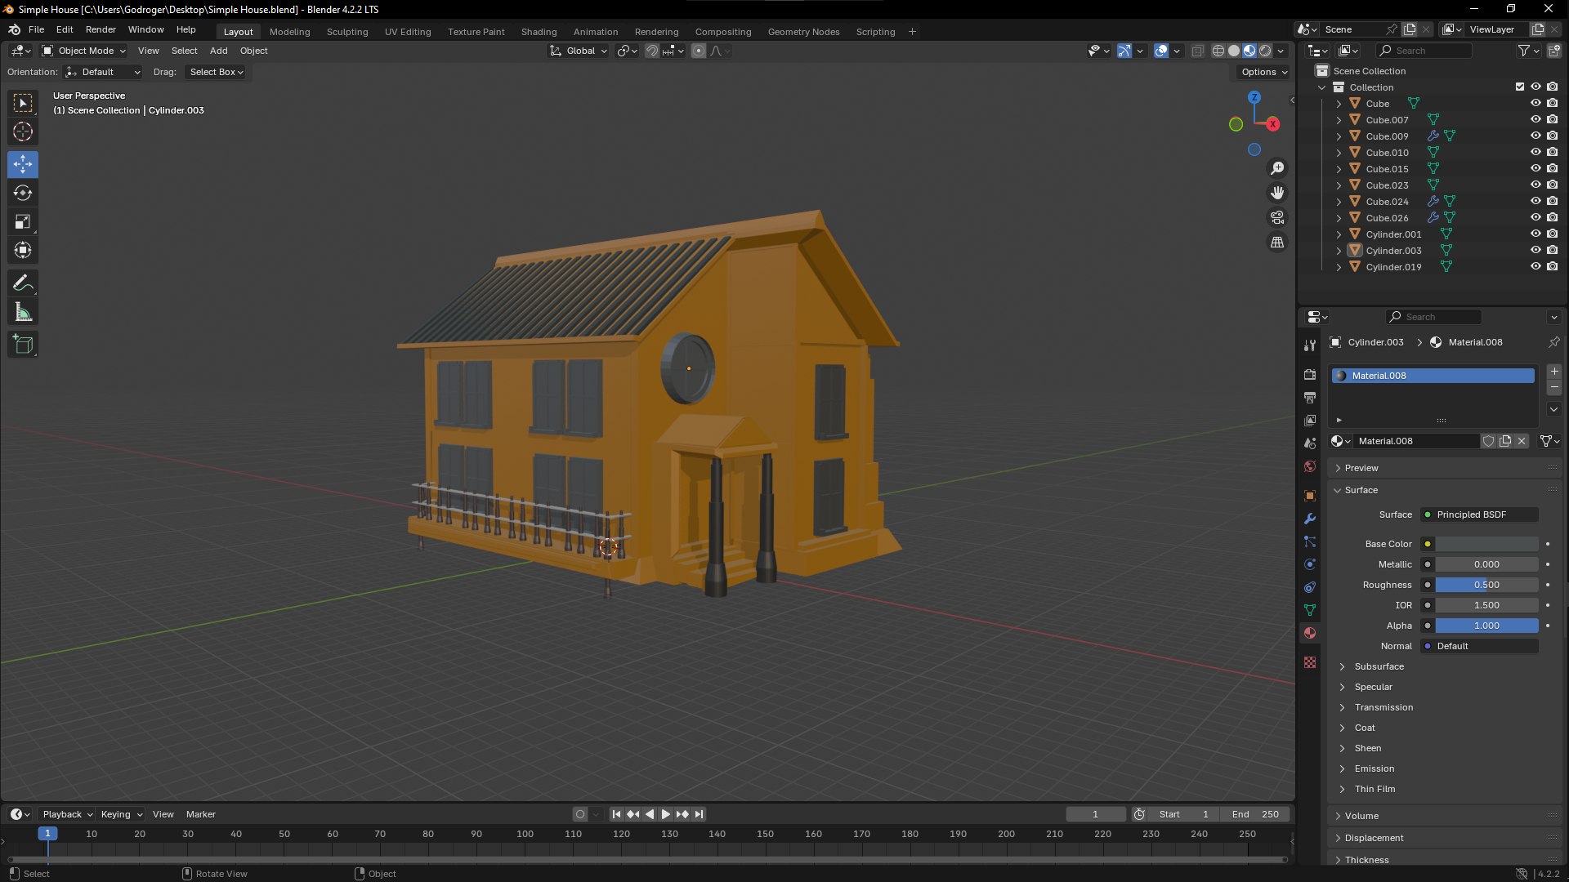Disable Cube.015 in renders
Screen dimensions: 1569x882
click(x=1552, y=168)
